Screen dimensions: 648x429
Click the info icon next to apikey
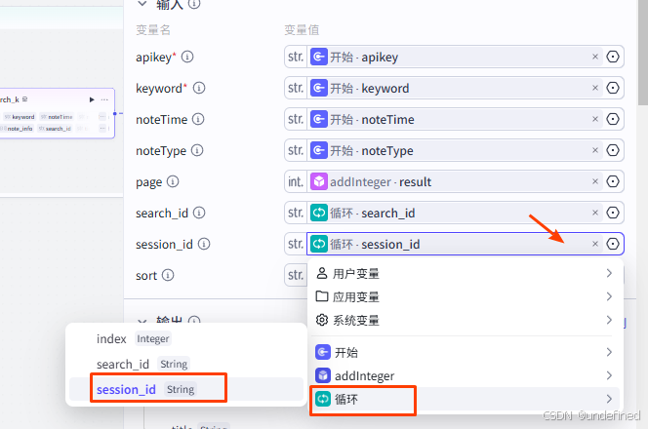(x=187, y=57)
